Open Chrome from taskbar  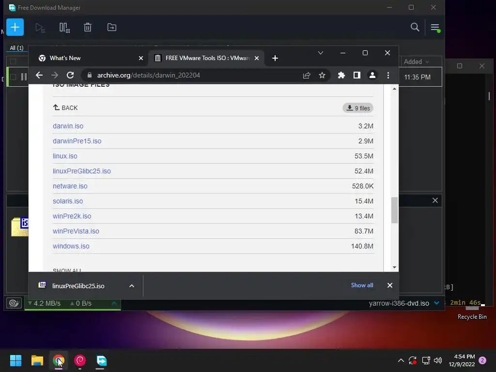59,360
